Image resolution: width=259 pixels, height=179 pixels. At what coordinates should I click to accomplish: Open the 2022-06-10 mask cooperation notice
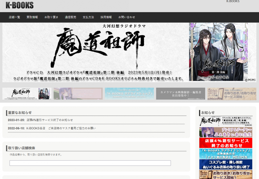60,128
